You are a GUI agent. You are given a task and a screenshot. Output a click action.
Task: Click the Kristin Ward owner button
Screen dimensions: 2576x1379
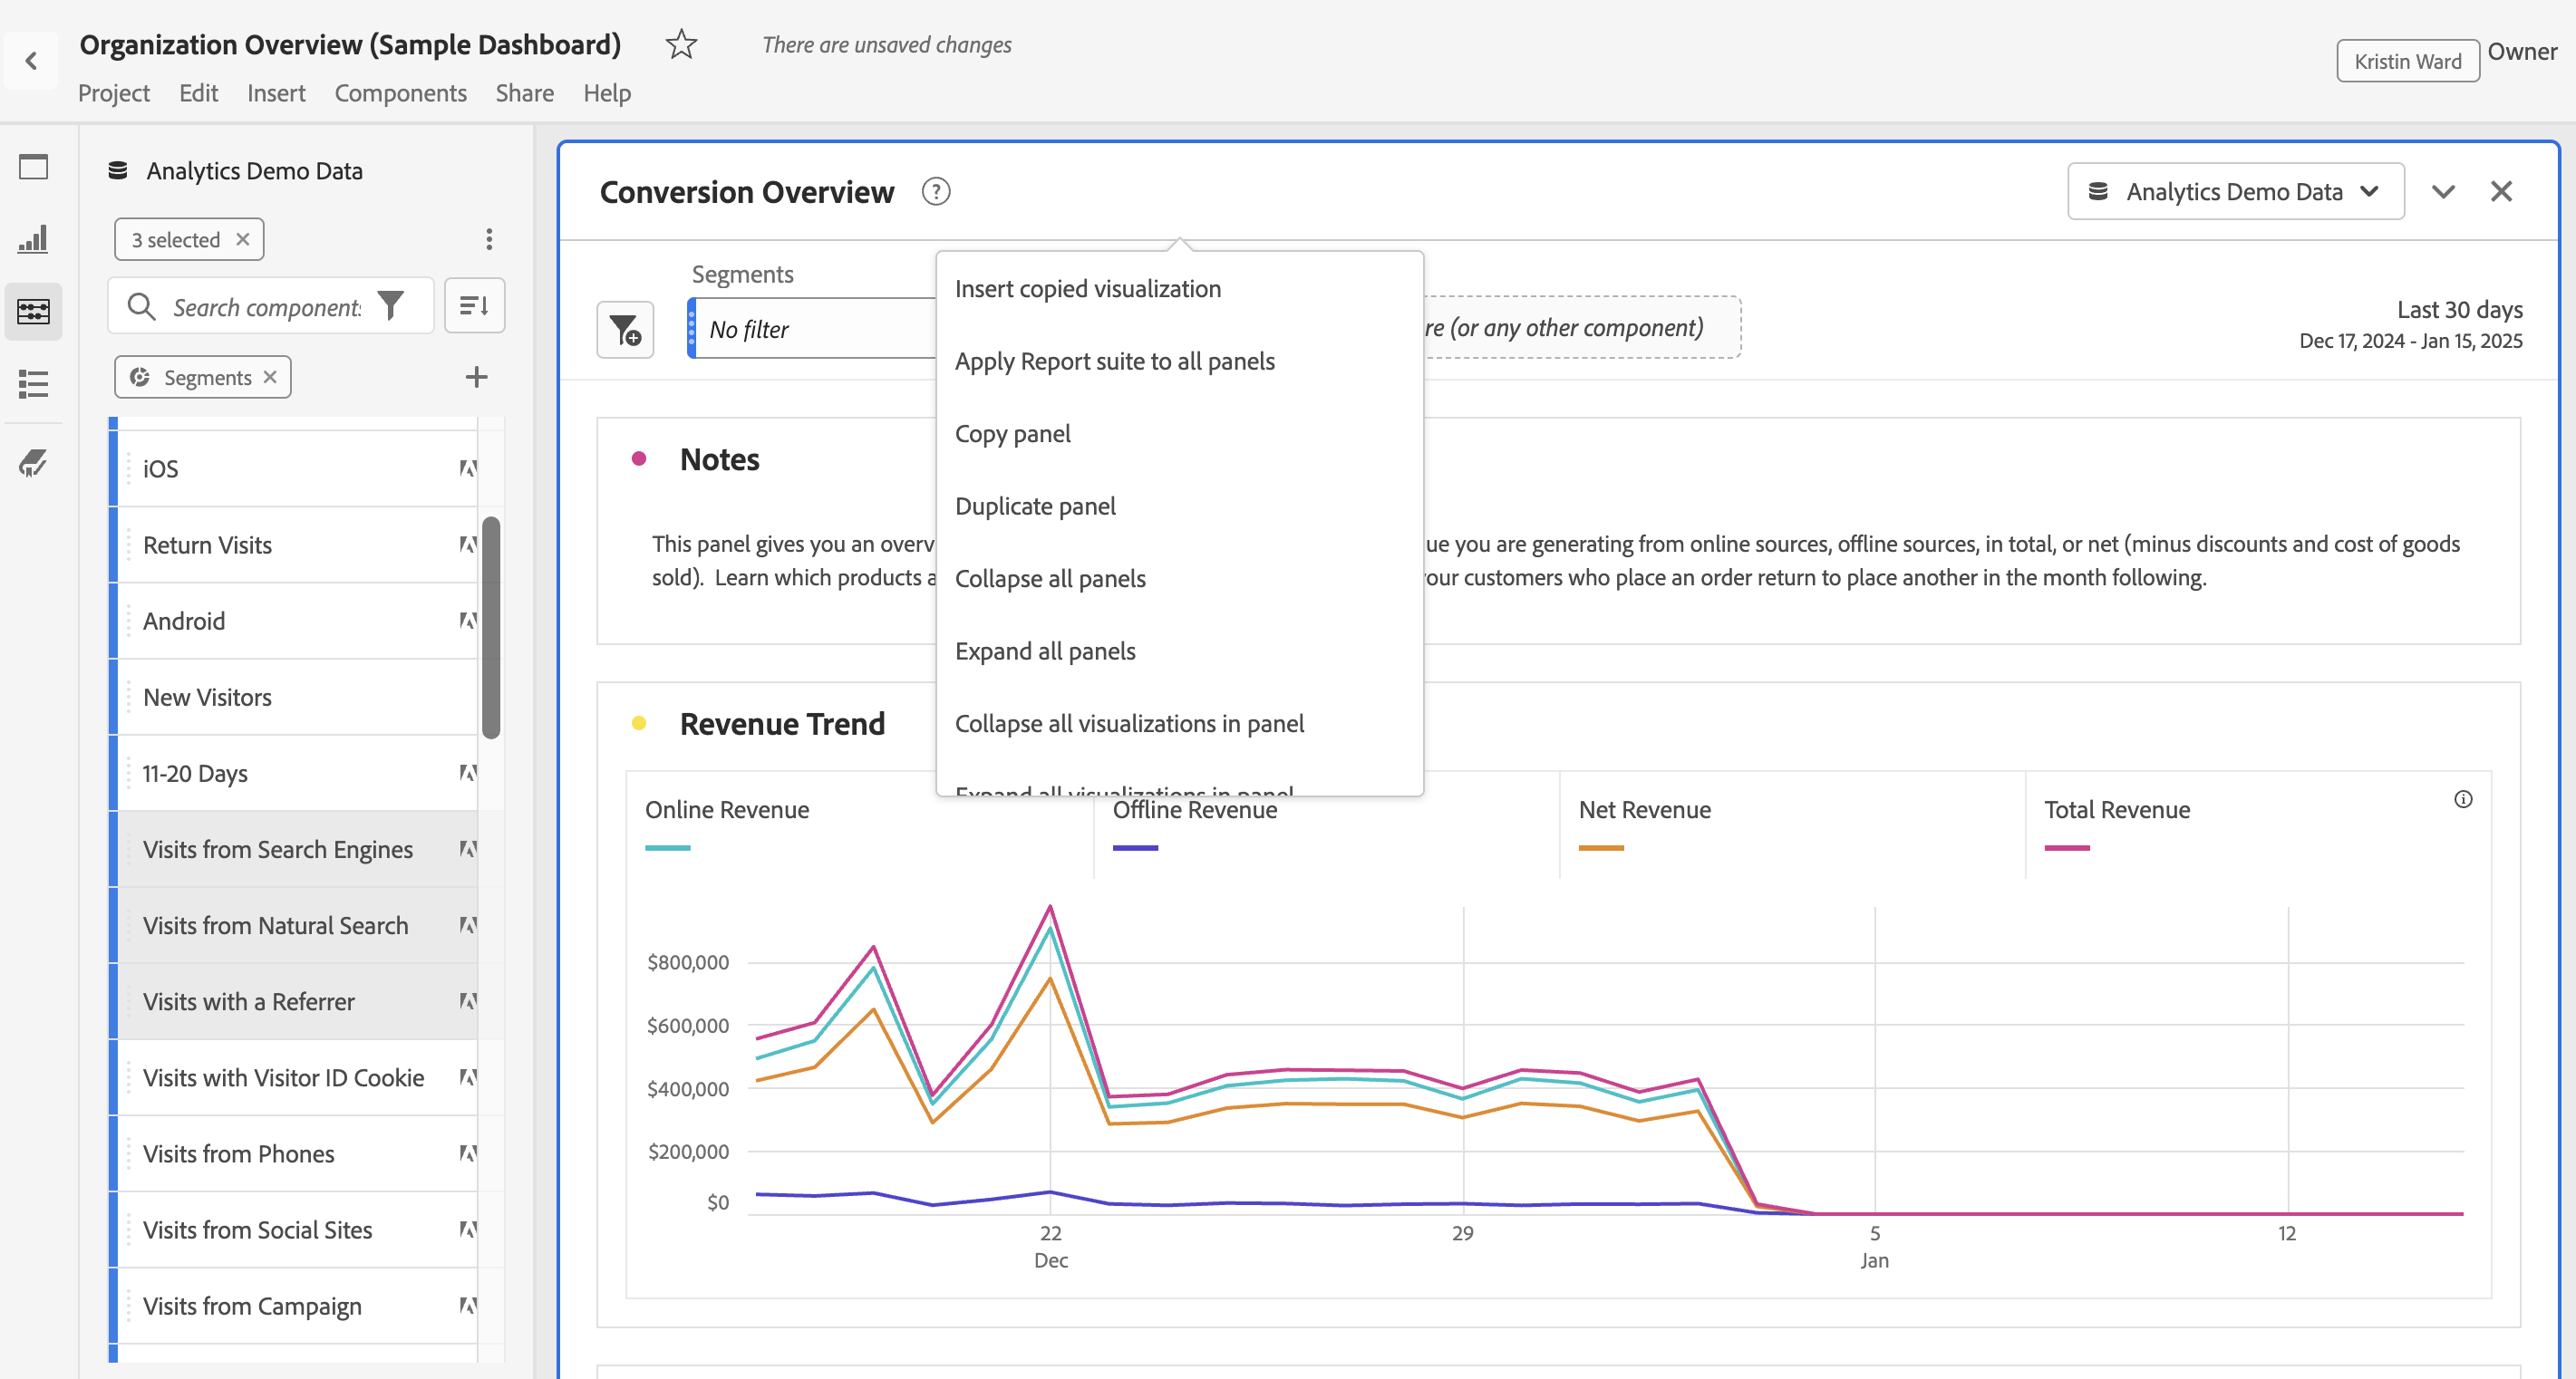pyautogui.click(x=2408, y=61)
